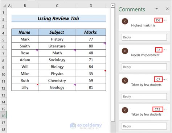Select the cell with marks 84

(91, 67)
